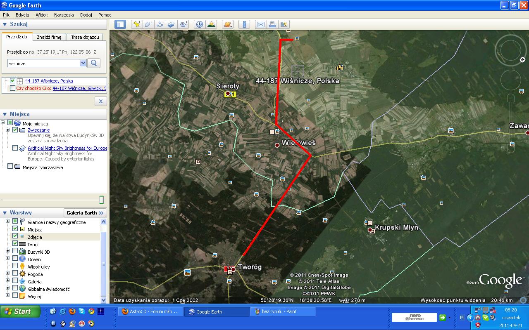Expand the Zwiedzanie folder node
Screen dimensions: 529x330
coord(7,130)
